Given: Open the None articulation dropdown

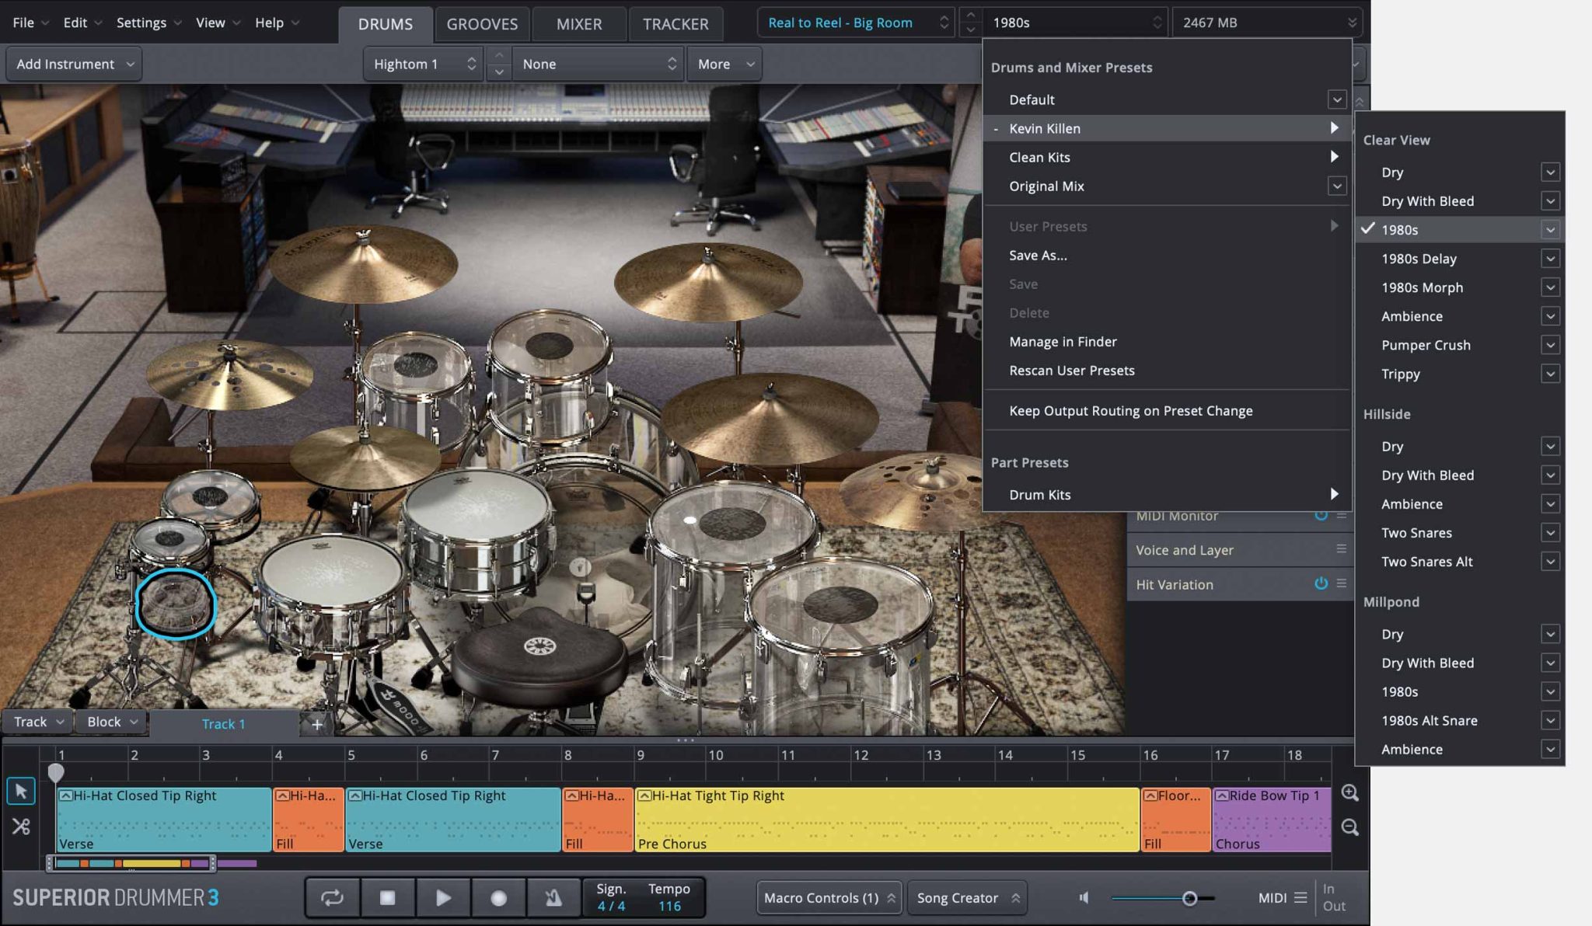Looking at the screenshot, I should coord(598,64).
